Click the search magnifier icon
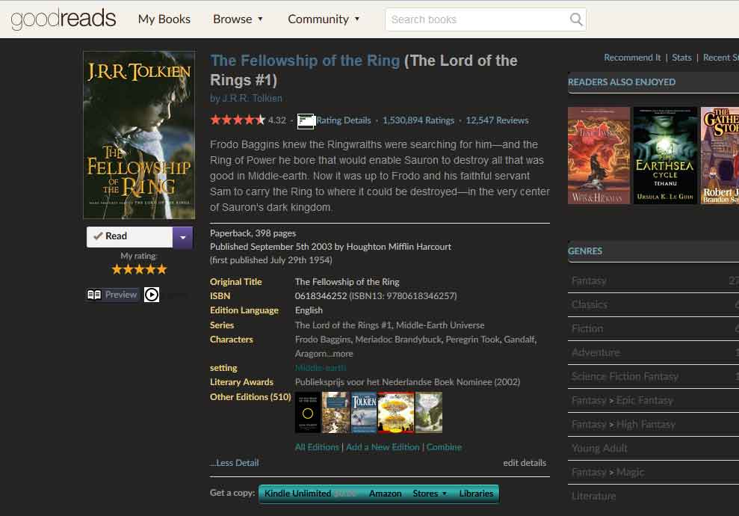Viewport: 739px width, 516px height. click(x=575, y=19)
